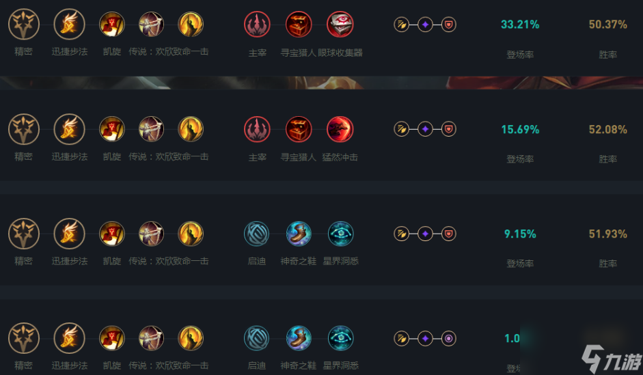
Task: Open the 九游 watermark logo
Action: [611, 359]
